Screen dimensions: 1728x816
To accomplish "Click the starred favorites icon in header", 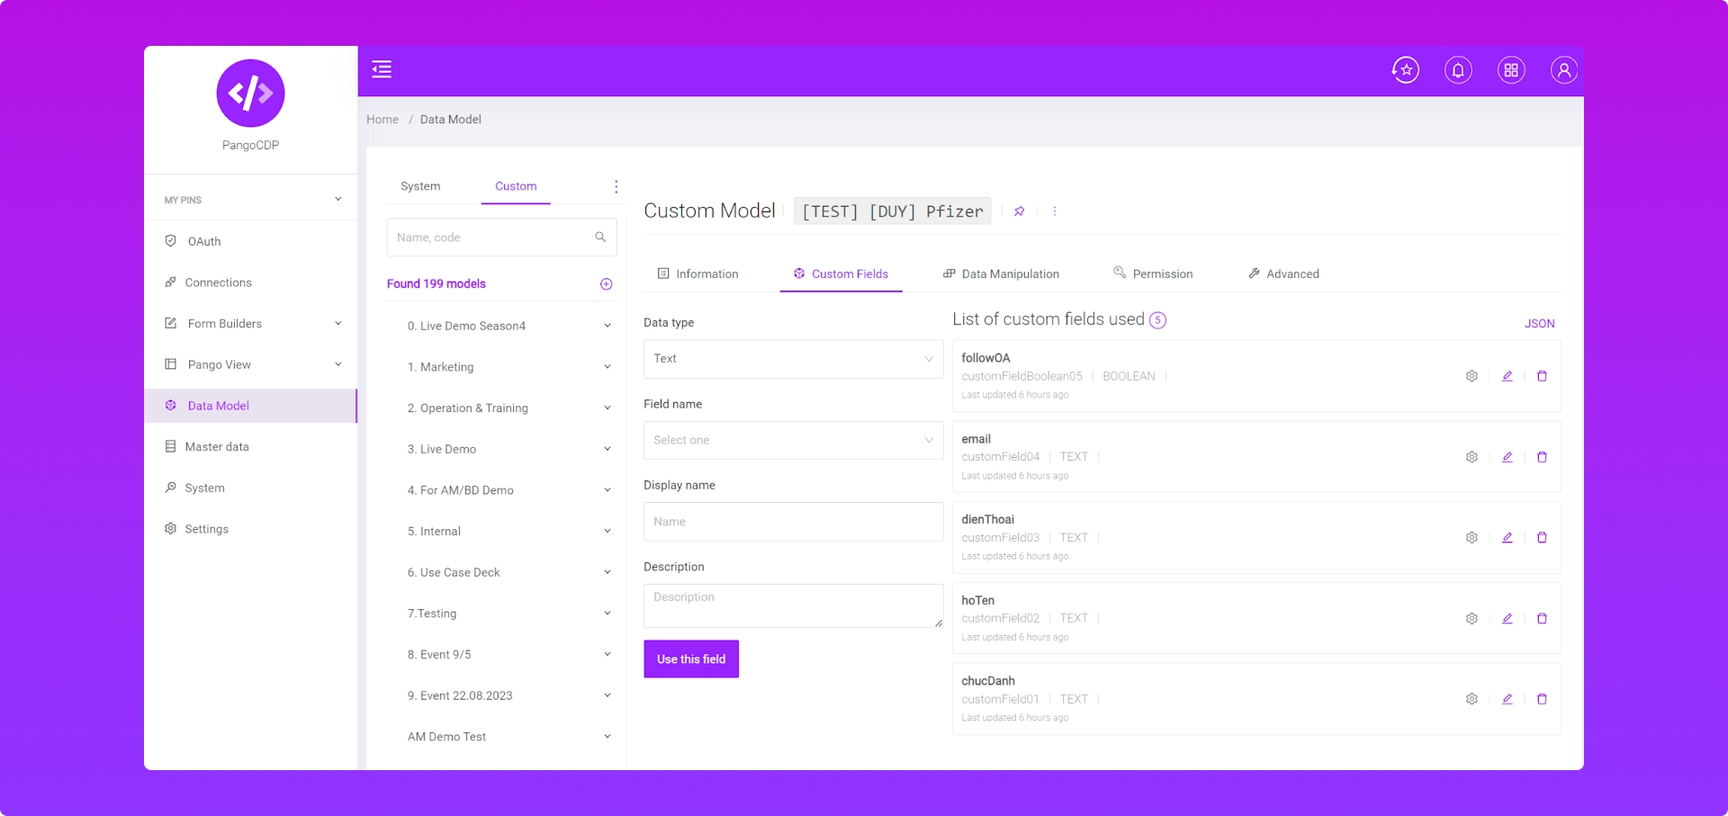I will coord(1405,70).
